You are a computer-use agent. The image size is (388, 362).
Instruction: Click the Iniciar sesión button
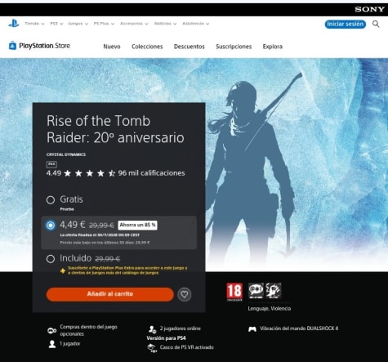pos(346,24)
